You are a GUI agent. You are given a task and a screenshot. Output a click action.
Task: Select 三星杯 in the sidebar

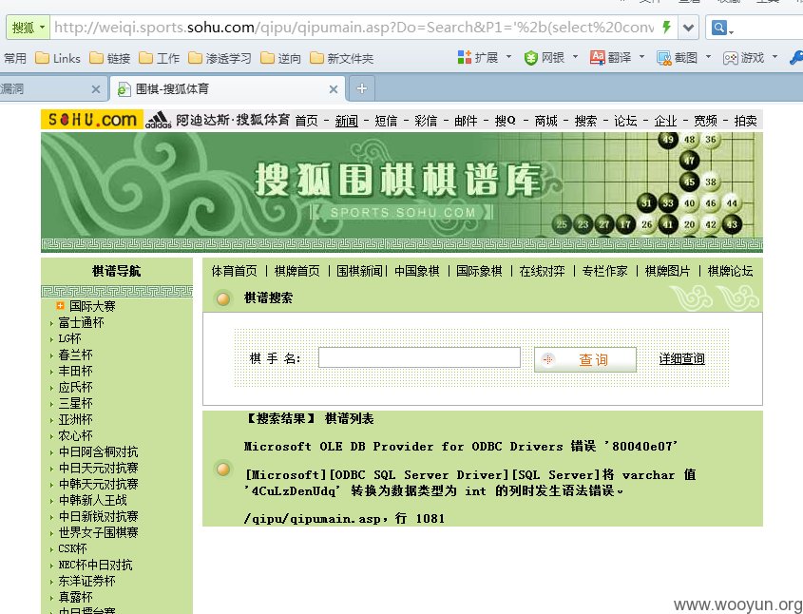click(75, 403)
